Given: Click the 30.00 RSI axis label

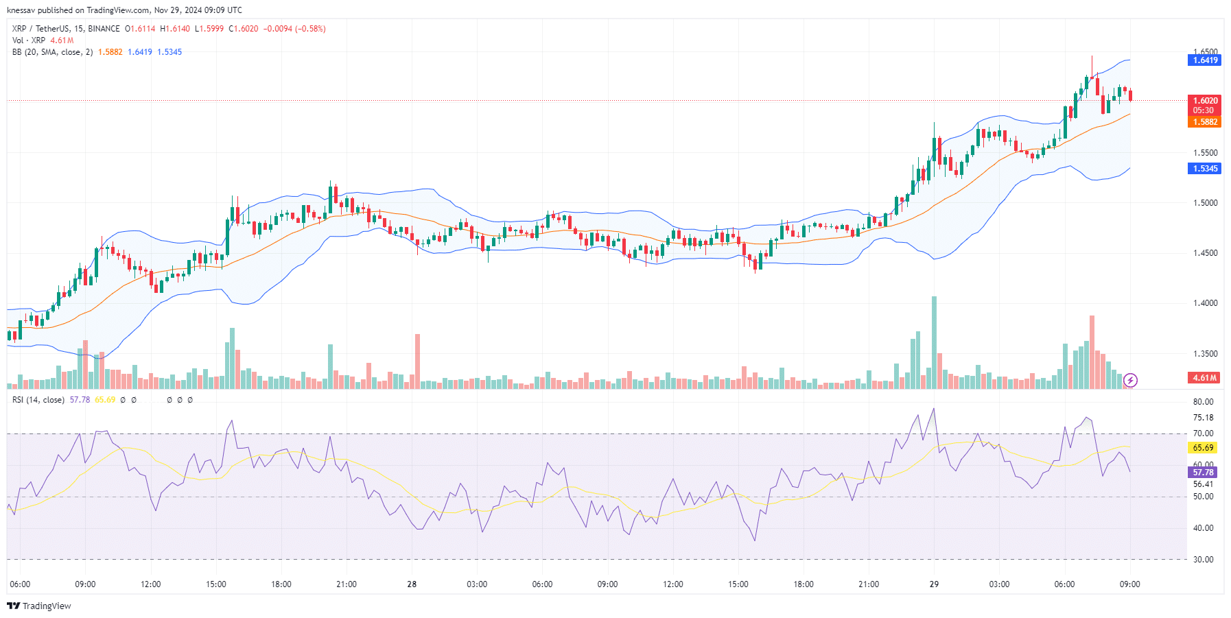Looking at the screenshot, I should click(x=1203, y=560).
